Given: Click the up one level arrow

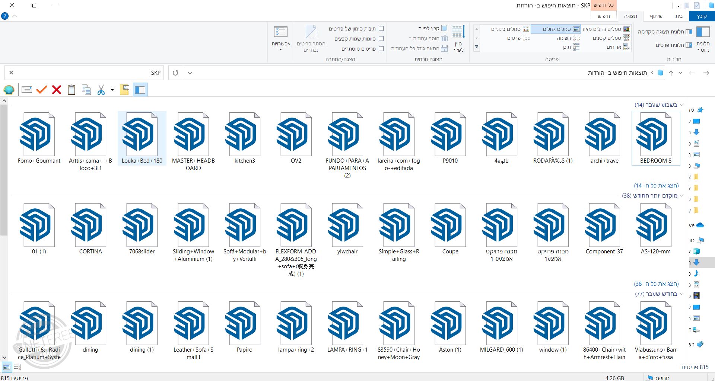Looking at the screenshot, I should pyautogui.click(x=671, y=73).
